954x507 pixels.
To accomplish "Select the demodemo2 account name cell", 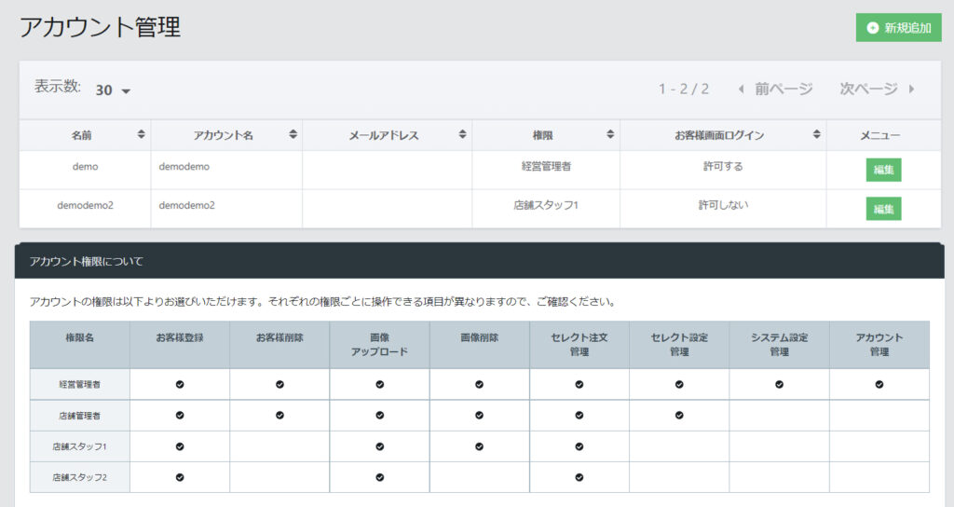I will 187,205.
